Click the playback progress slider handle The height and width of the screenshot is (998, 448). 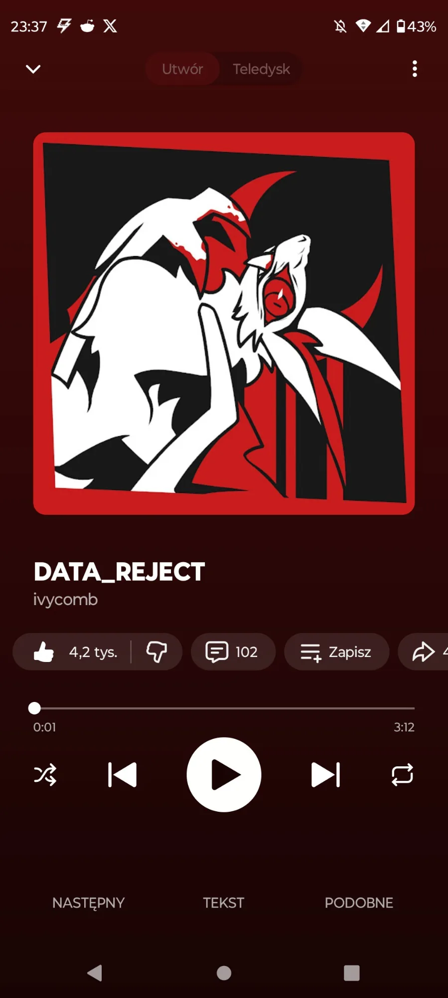34,708
